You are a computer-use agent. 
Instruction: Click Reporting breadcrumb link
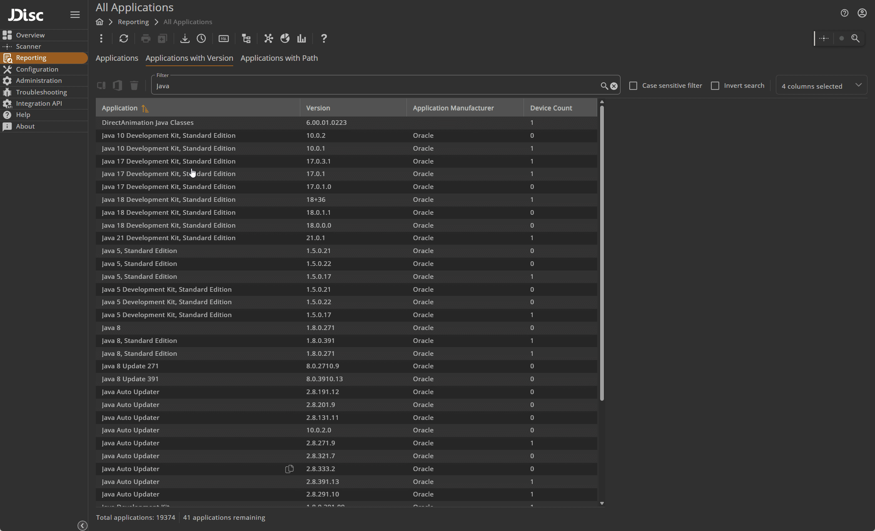point(133,22)
